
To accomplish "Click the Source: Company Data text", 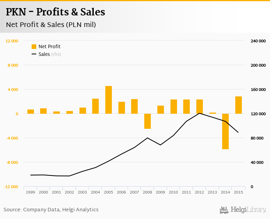I will click(x=51, y=210).
